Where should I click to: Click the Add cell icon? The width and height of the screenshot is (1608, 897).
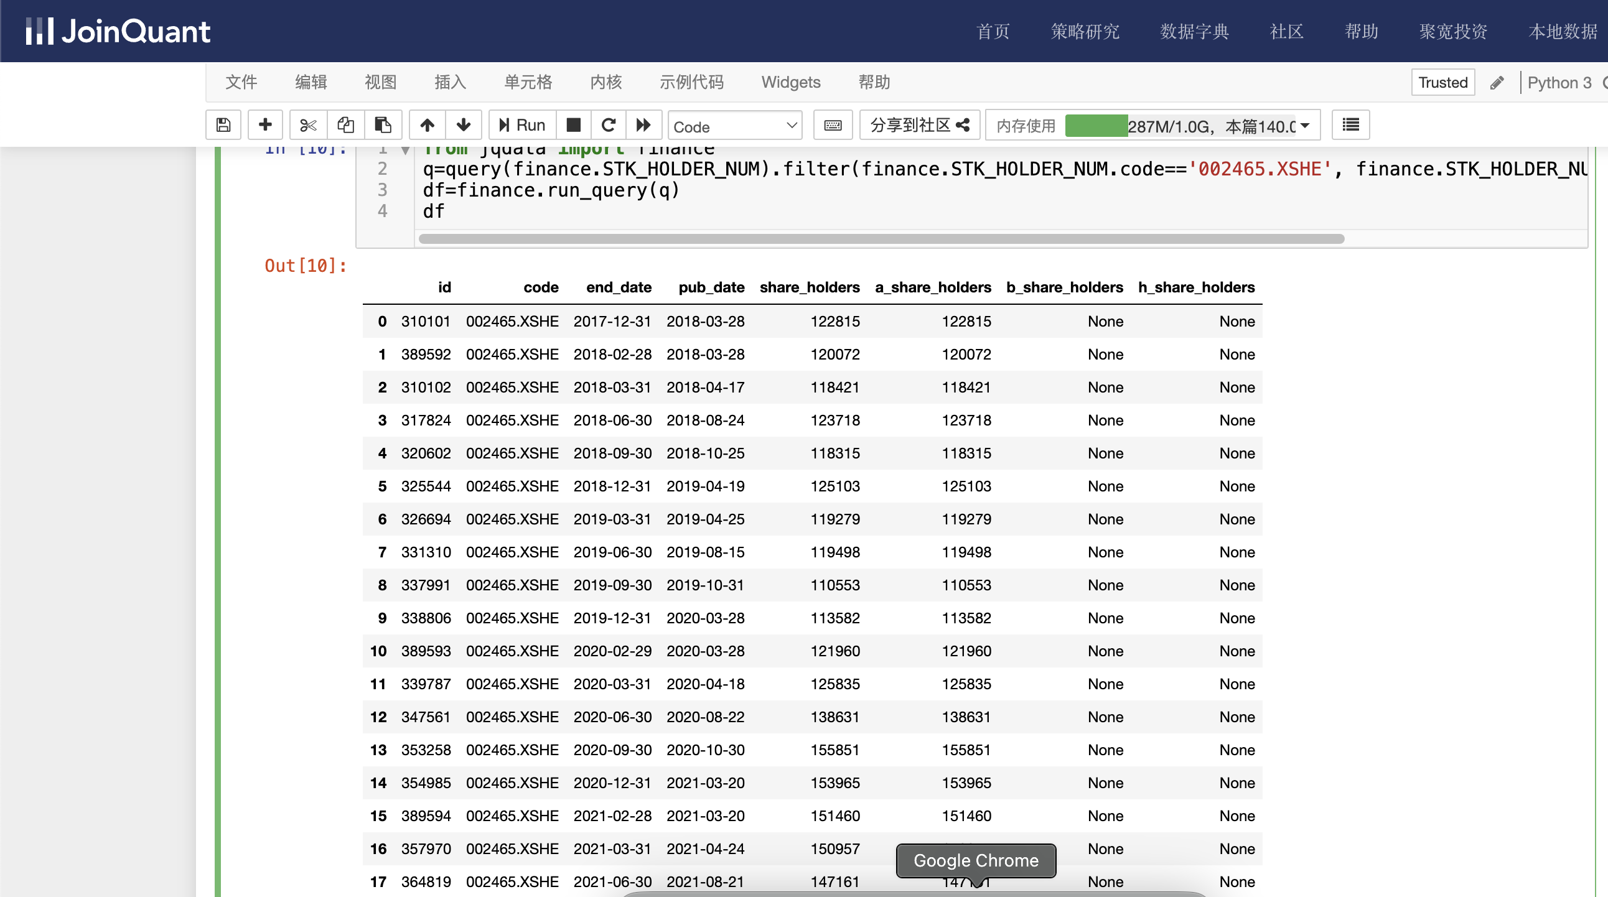click(266, 124)
